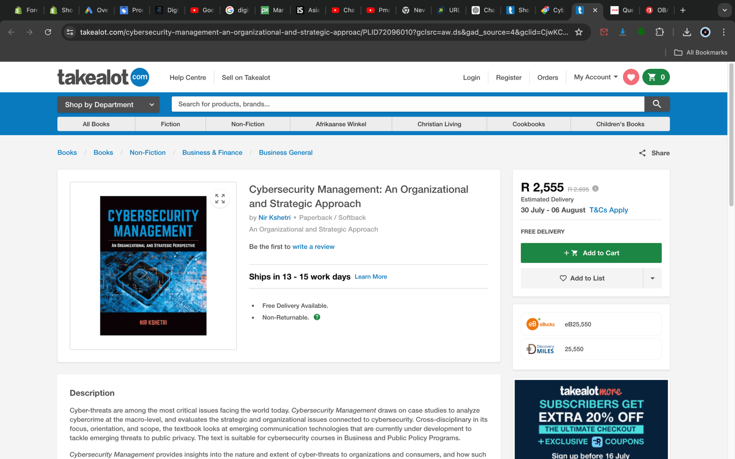
Task: Click the write a review link
Action: [x=313, y=246]
